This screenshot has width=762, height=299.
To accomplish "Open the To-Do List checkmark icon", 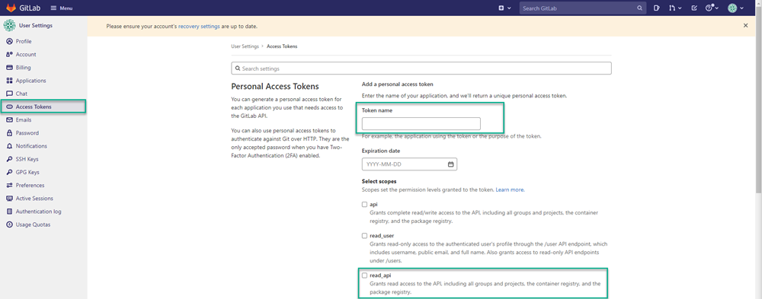I will click(x=694, y=8).
